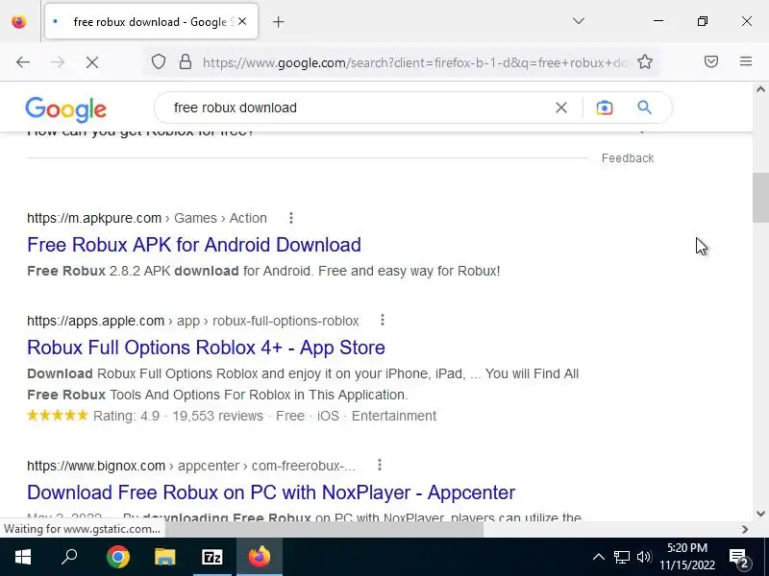Click the vertical scrollbar thumb
This screenshot has height=576, width=769.
pyautogui.click(x=760, y=198)
